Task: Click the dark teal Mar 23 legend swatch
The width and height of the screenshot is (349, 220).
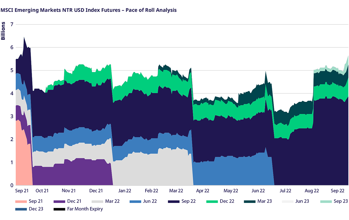Action: (x=249, y=201)
